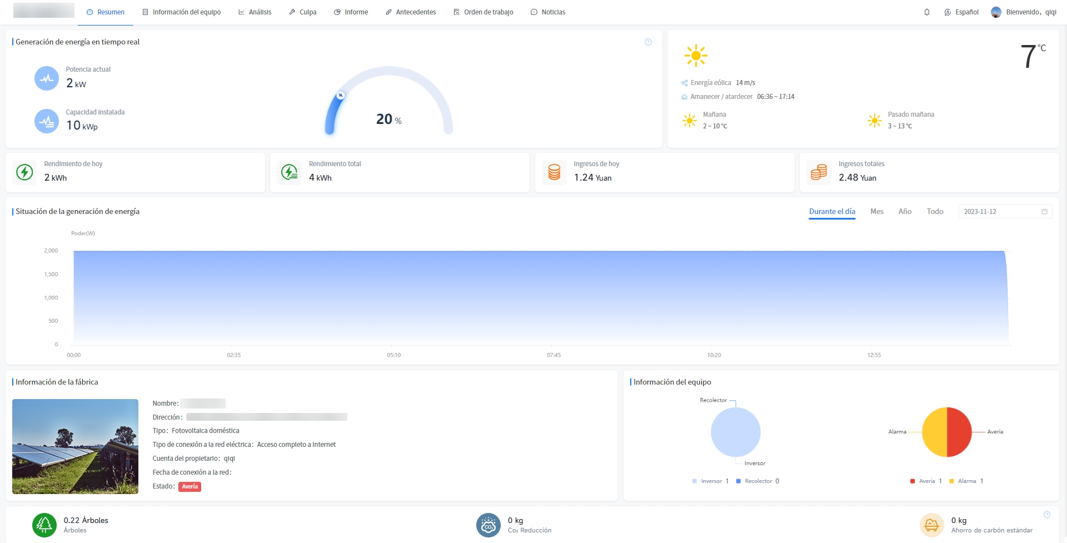Click the 1.24 Yuan income value
The height and width of the screenshot is (543, 1067).
tap(593, 178)
